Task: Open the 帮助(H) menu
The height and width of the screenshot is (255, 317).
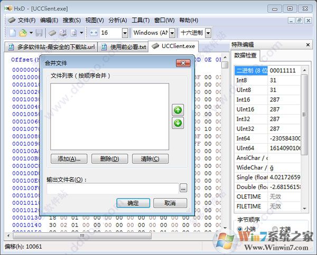Action: click(189, 20)
